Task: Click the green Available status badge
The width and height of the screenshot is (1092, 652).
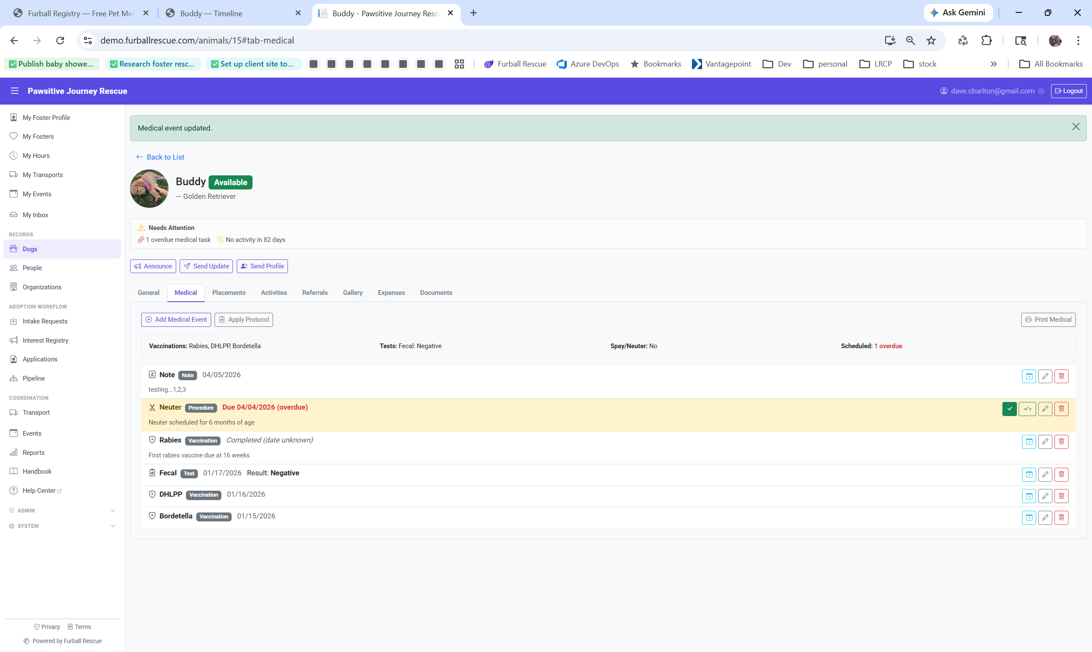Action: point(230,182)
